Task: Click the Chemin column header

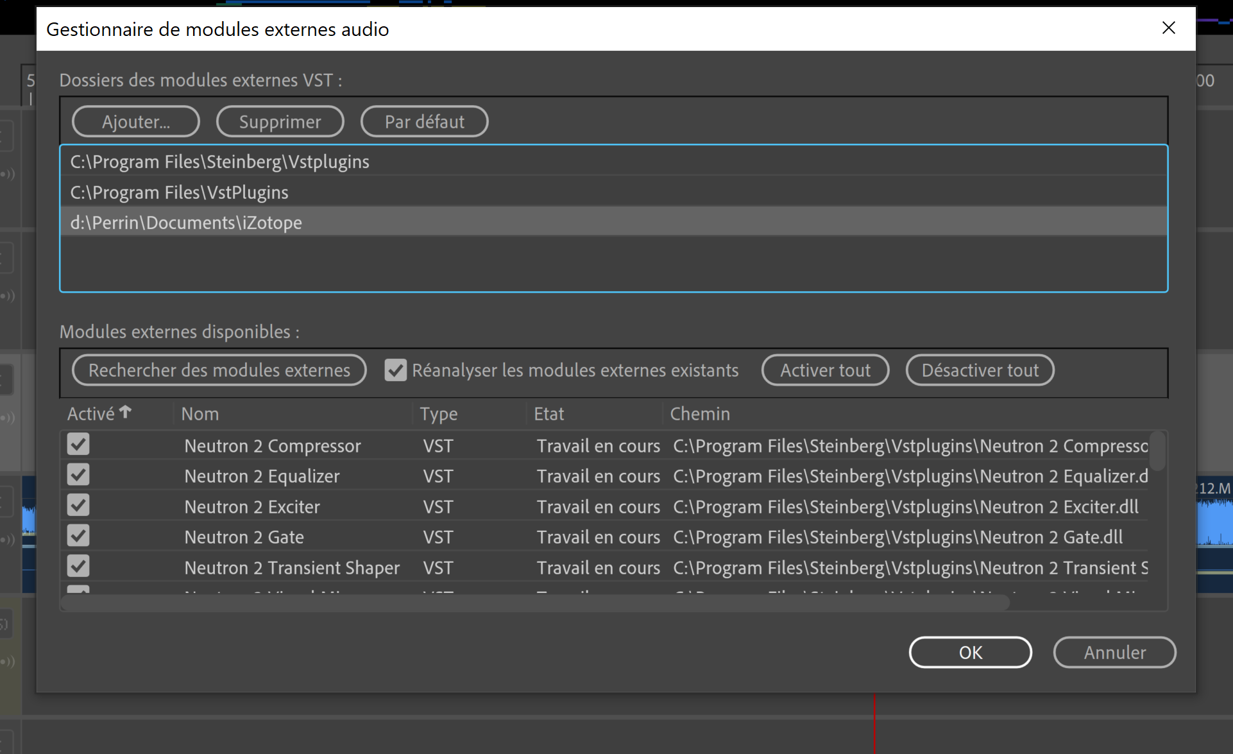Action: point(699,414)
